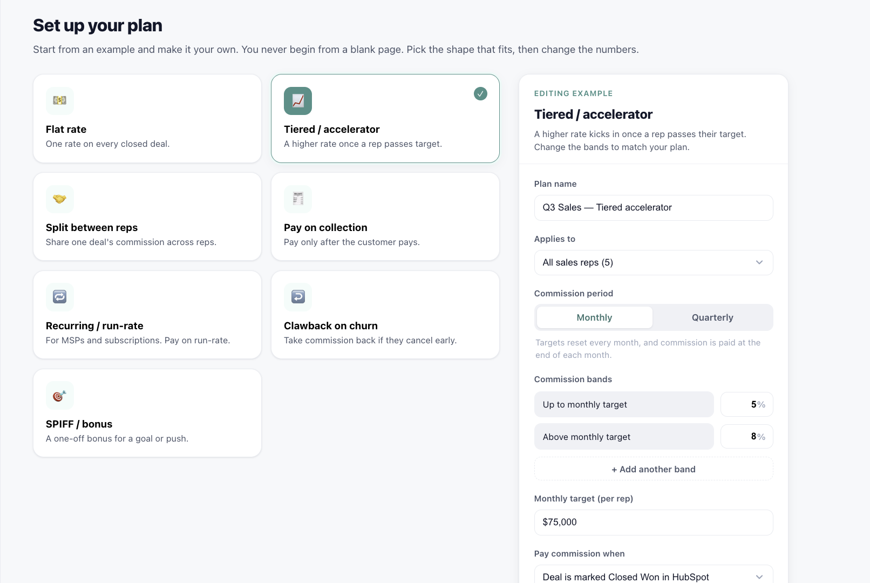Click the Pay commission when chevron
Image resolution: width=870 pixels, height=583 pixels.
[x=759, y=577]
